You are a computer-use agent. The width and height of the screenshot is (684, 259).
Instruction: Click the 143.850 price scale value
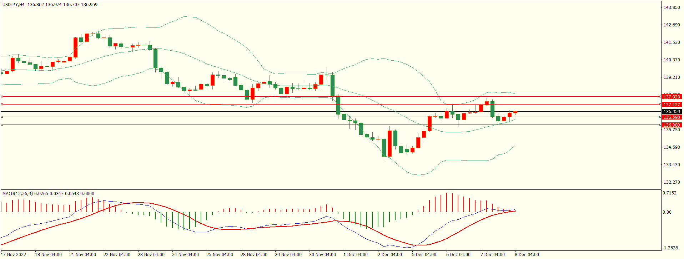(x=671, y=7)
